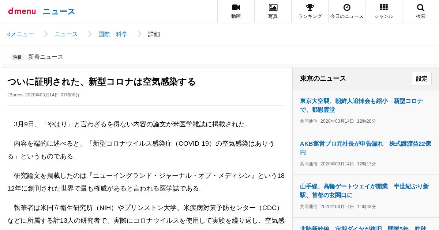Click timestamp 11時48分 under 山手線 article
This screenshot has height=230, width=439.
[x=367, y=207]
